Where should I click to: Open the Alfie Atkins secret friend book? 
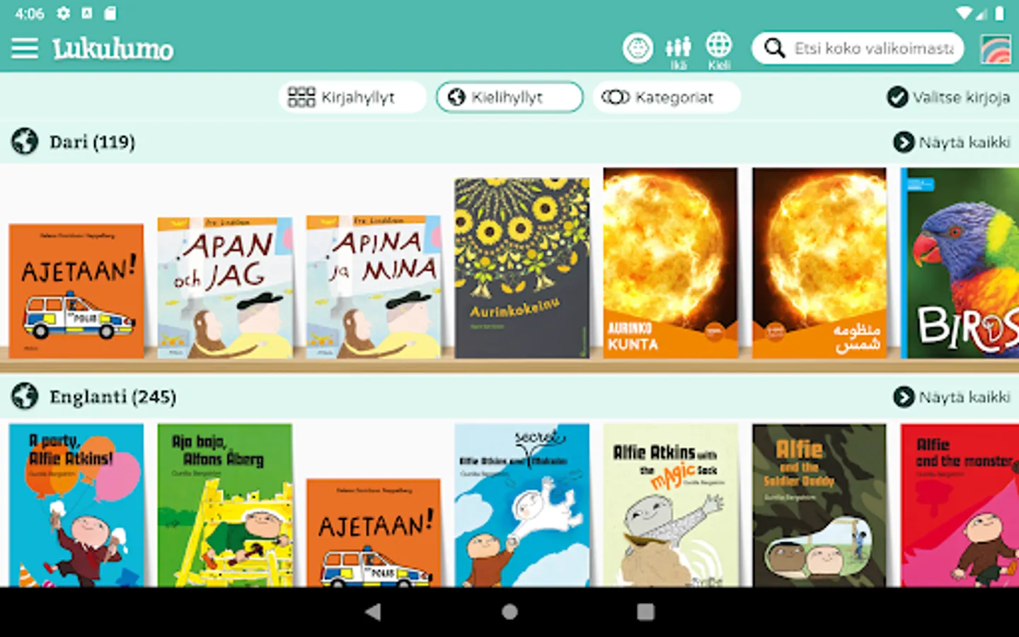[522, 505]
